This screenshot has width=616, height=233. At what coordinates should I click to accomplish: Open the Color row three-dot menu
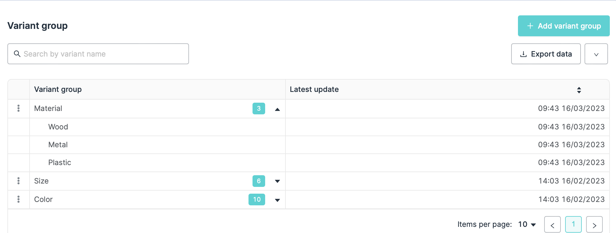point(18,199)
